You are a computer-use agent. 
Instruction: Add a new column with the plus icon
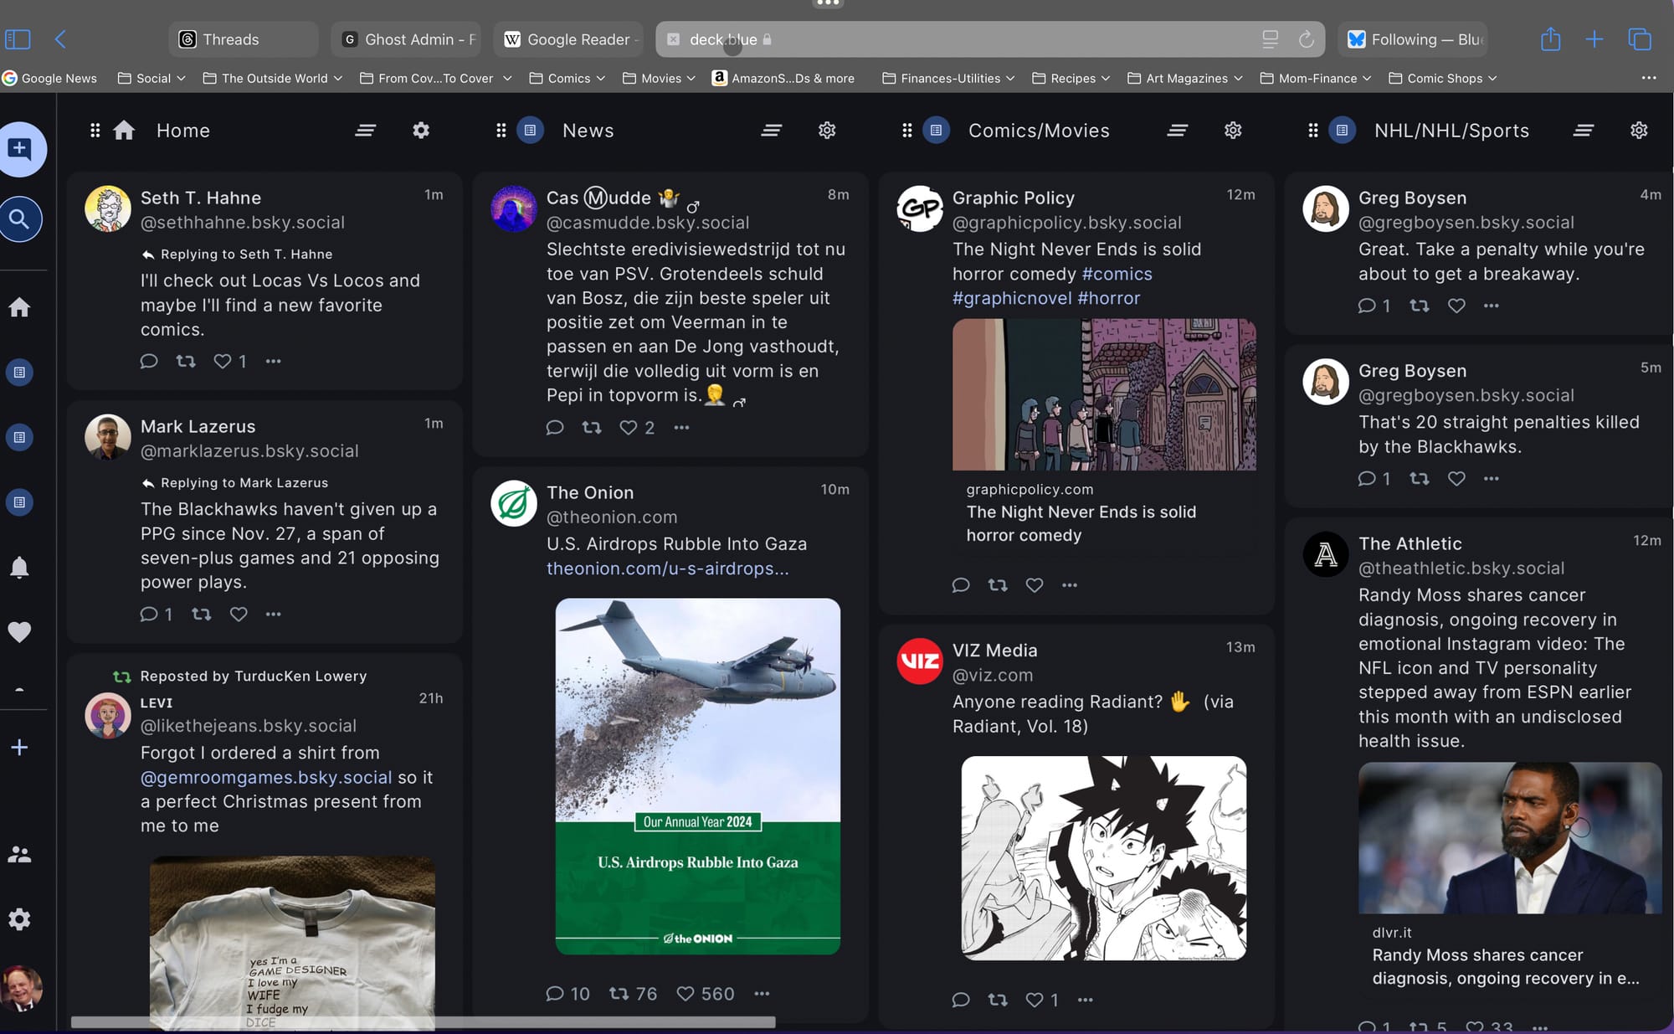(19, 748)
